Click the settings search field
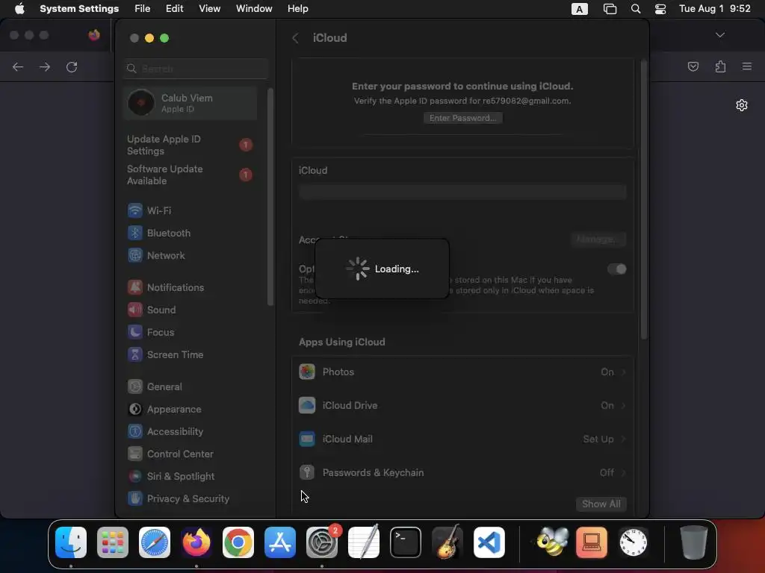The width and height of the screenshot is (765, 573). pyautogui.click(x=196, y=69)
